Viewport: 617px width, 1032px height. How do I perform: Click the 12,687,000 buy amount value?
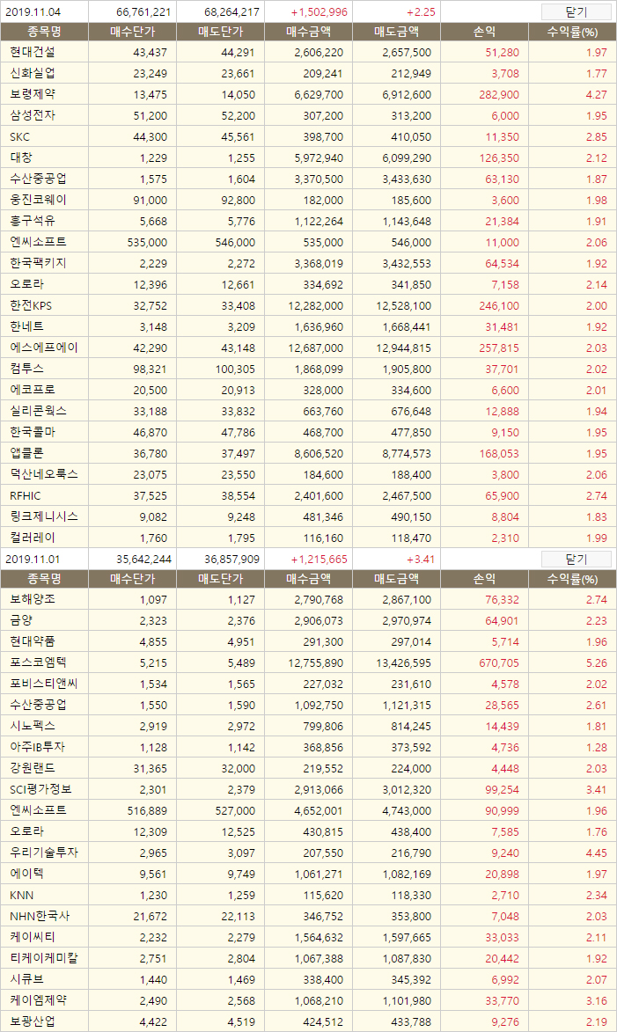point(315,348)
